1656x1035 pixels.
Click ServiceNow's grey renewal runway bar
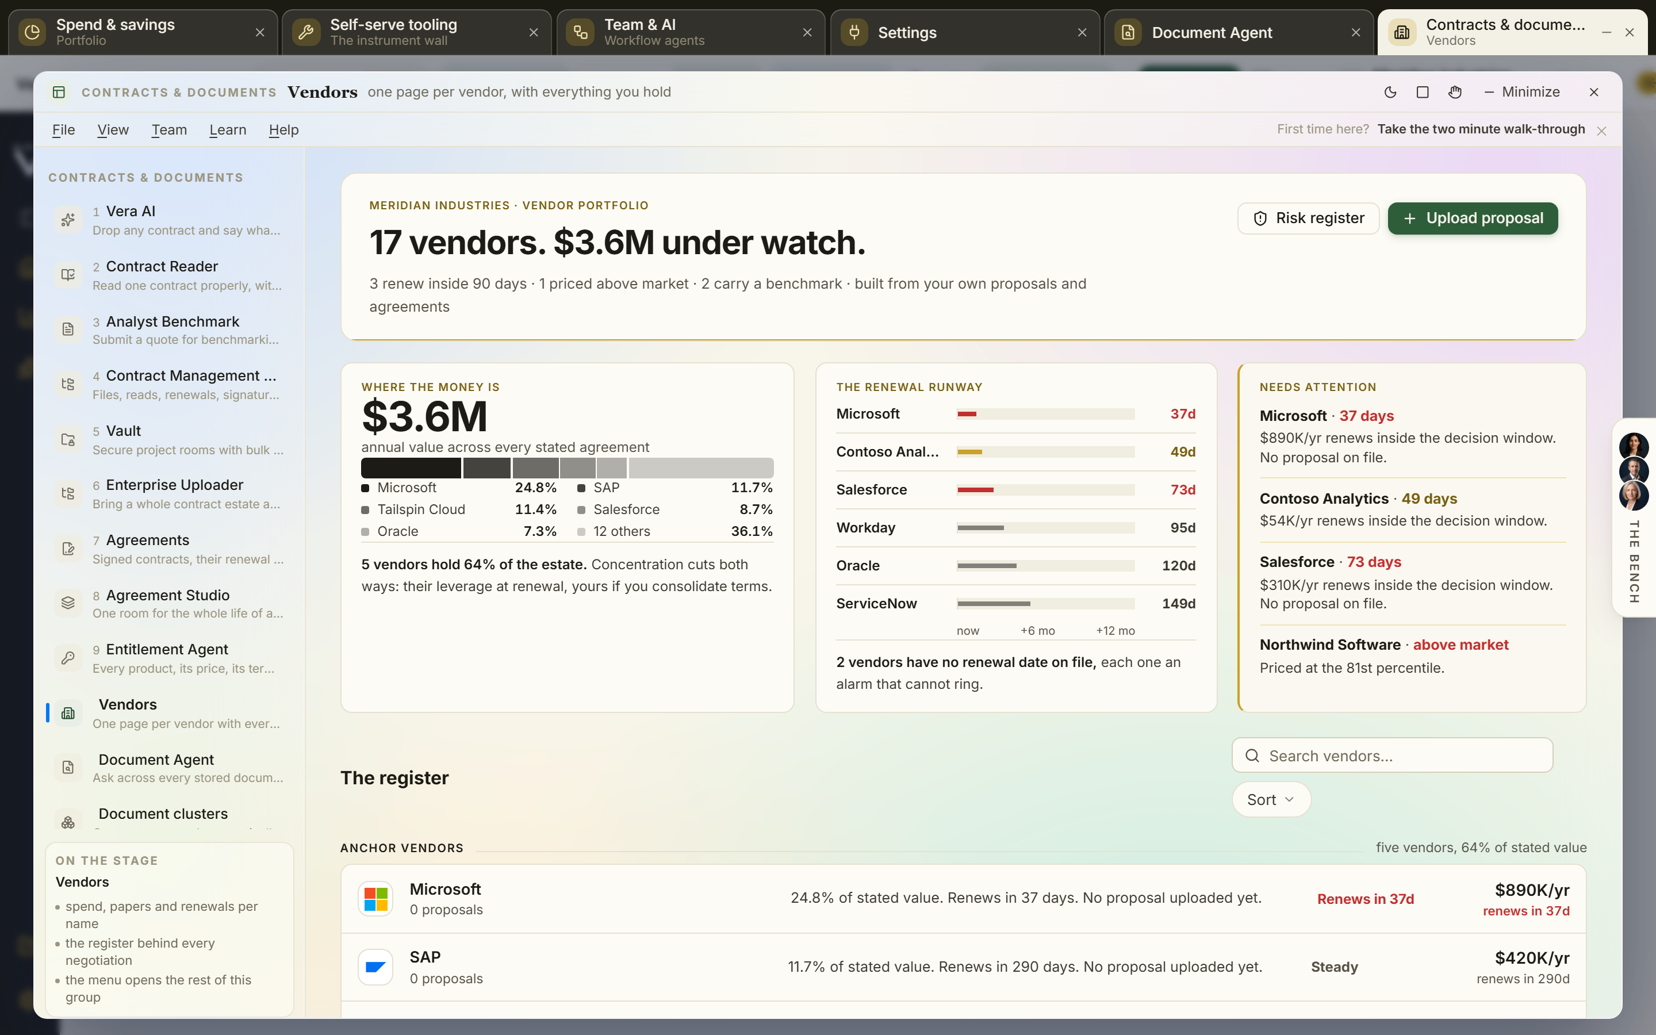click(x=993, y=604)
